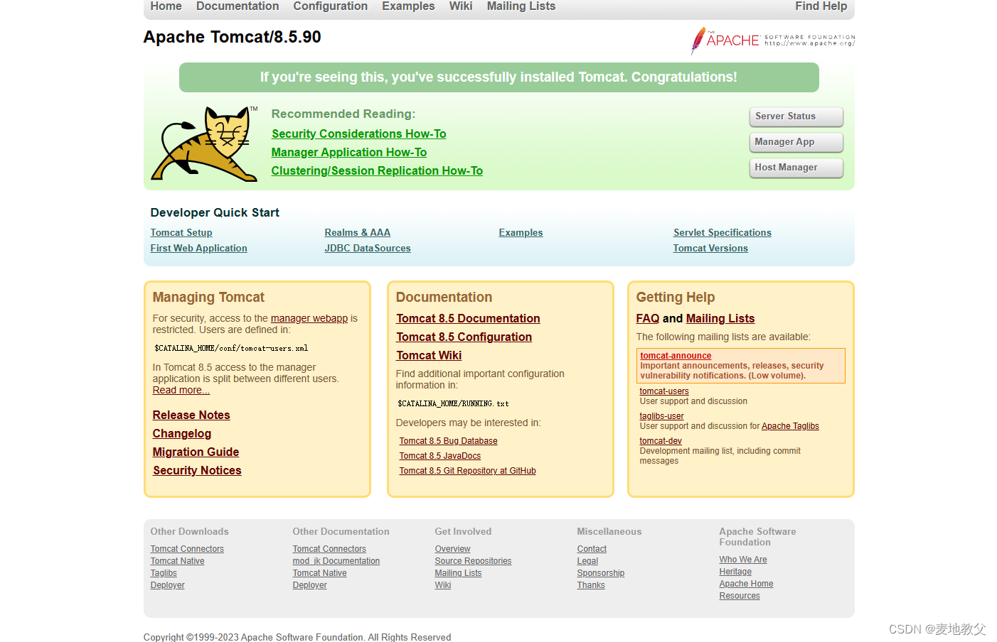
Task: Click Find Help in the navigation bar
Action: (x=821, y=6)
